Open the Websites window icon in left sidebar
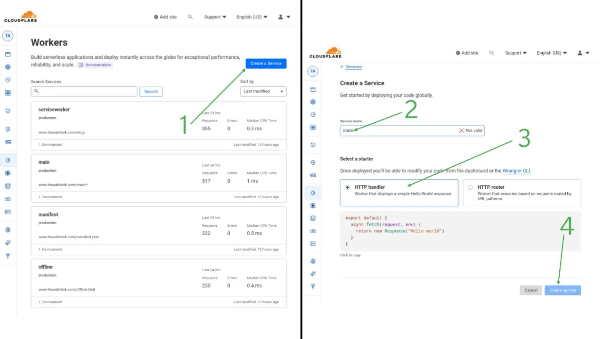 (x=8, y=54)
